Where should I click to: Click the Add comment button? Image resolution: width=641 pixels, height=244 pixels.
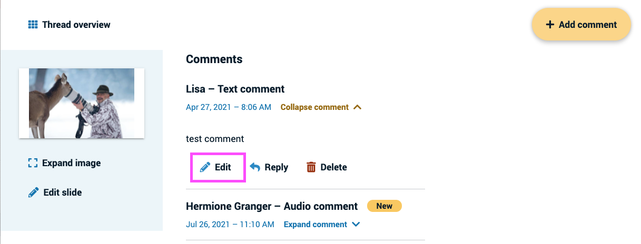(581, 25)
